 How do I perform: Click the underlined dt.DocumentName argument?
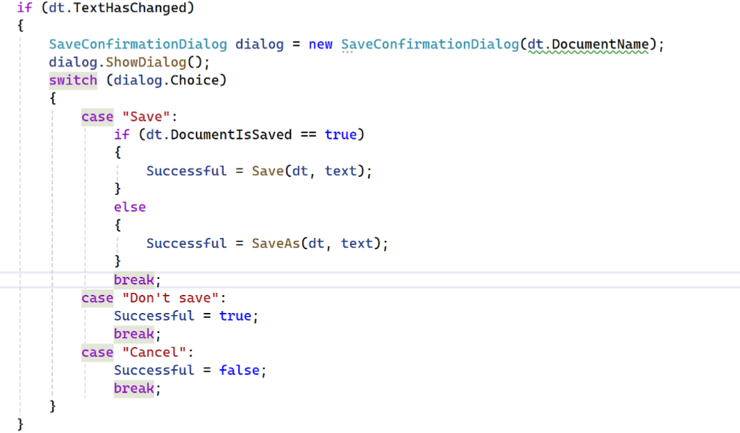(588, 44)
